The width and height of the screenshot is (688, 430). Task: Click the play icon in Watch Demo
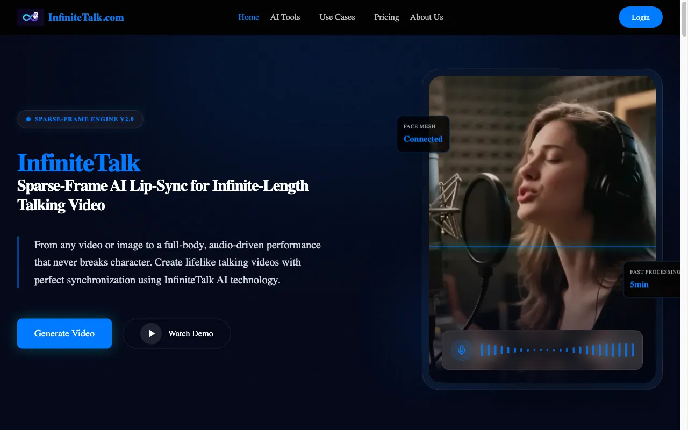(x=151, y=333)
